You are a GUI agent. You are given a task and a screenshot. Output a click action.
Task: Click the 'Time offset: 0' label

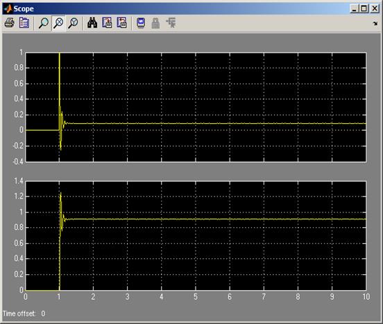tap(24, 314)
